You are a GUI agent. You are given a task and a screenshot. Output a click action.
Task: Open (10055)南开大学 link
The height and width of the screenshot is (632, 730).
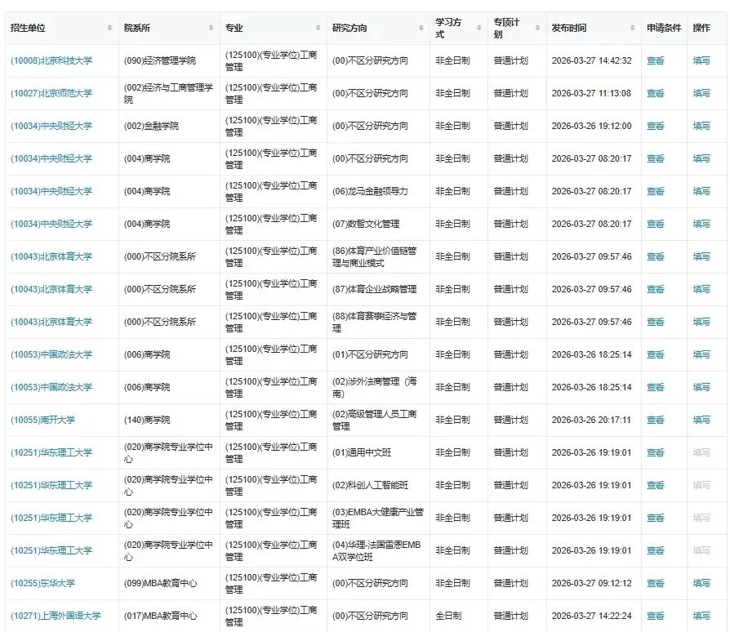[42, 420]
